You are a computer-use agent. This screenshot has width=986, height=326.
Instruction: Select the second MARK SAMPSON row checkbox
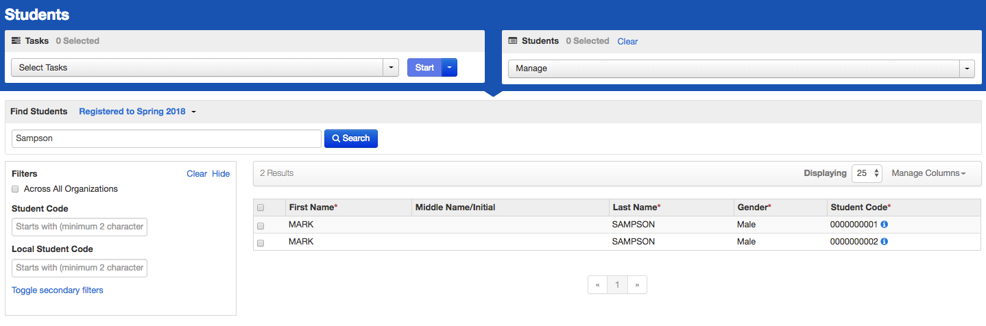[x=261, y=242]
